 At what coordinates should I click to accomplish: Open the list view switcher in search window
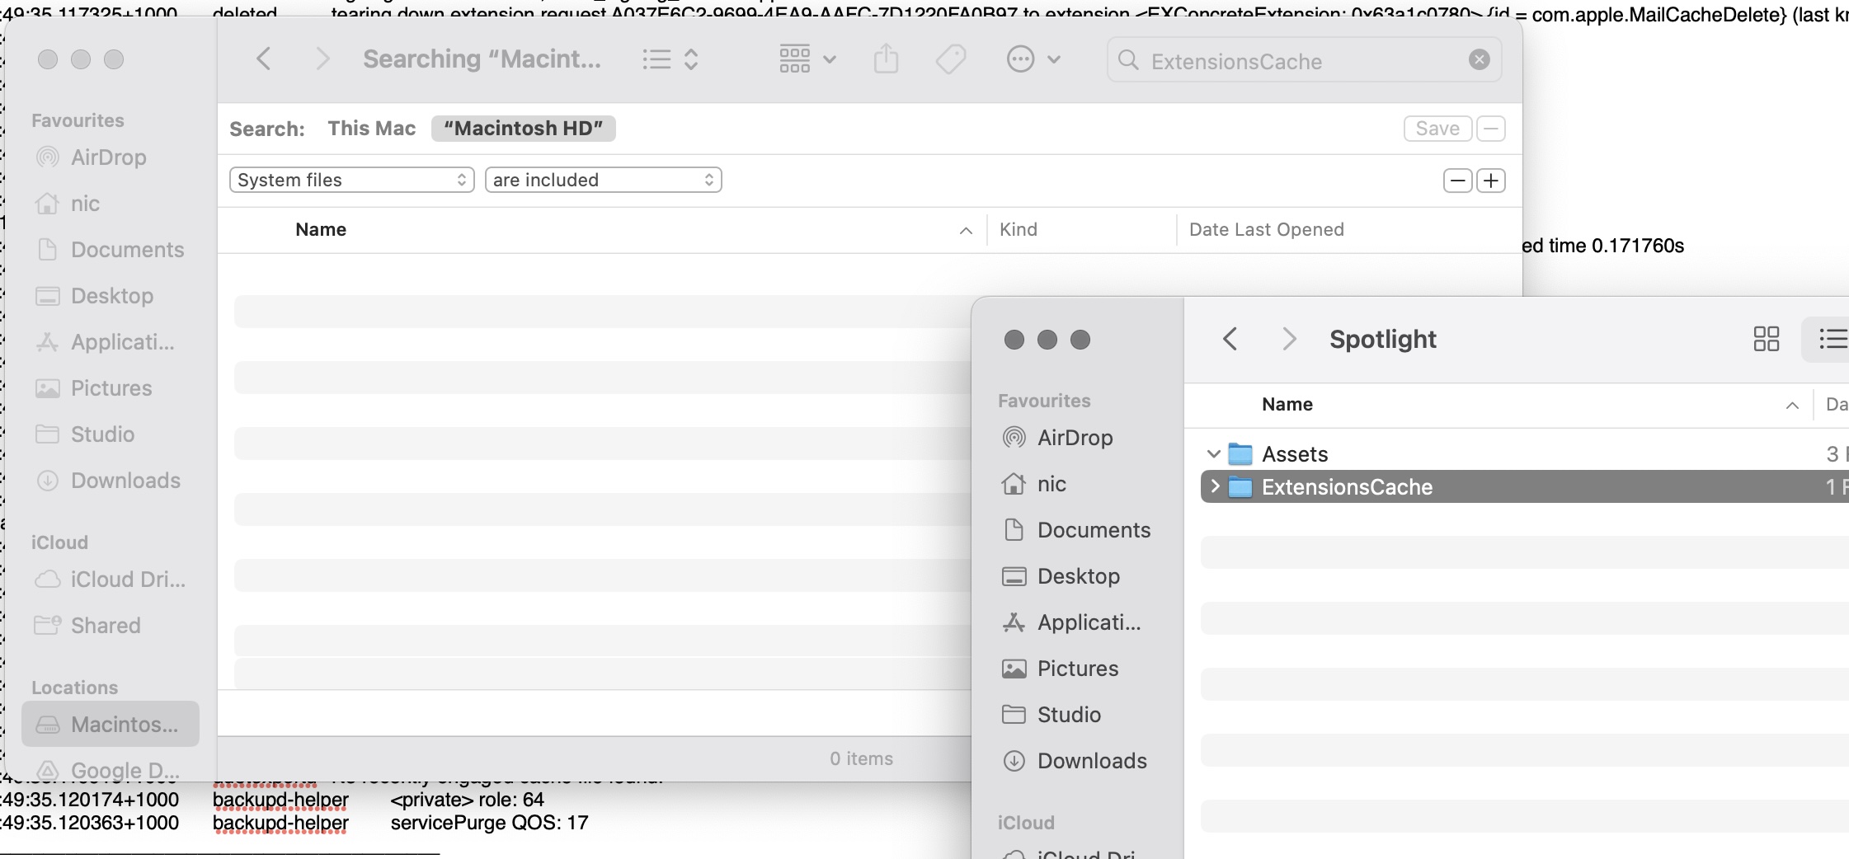tap(670, 59)
